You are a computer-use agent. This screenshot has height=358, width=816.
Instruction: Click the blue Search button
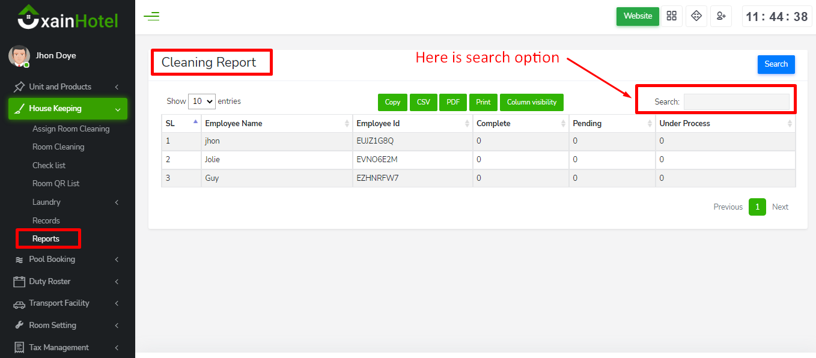pos(776,64)
